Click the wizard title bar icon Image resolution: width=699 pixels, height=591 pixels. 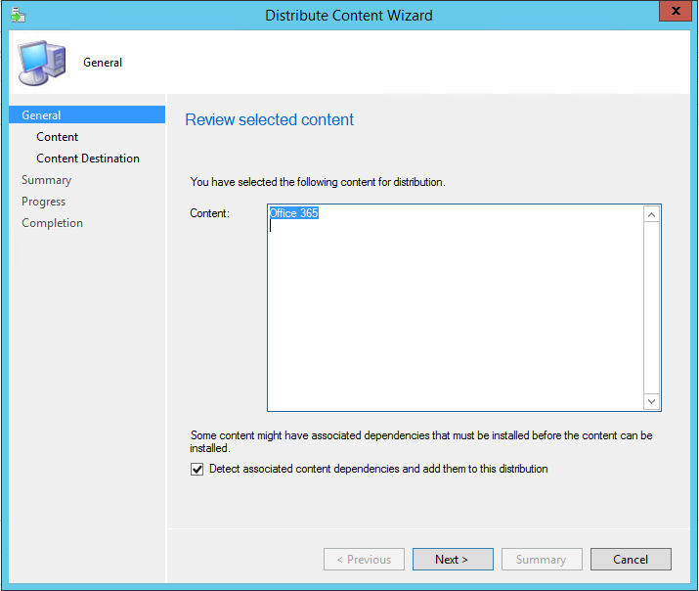19,15
